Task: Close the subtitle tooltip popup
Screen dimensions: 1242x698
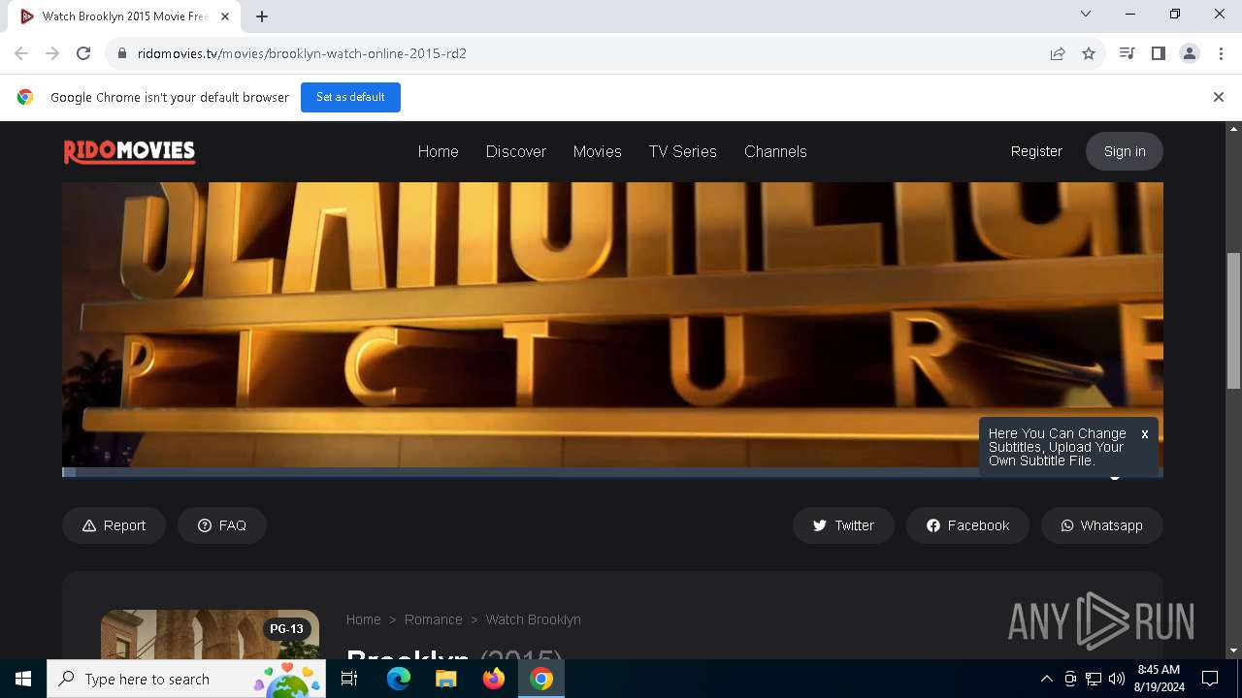Action: point(1145,434)
